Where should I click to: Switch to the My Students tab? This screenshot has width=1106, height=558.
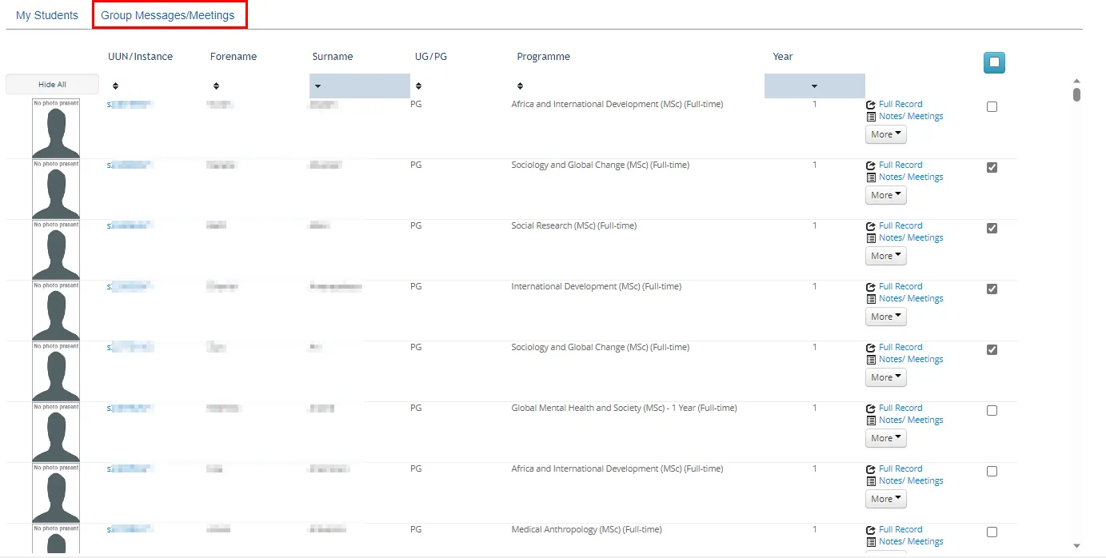[x=46, y=14]
